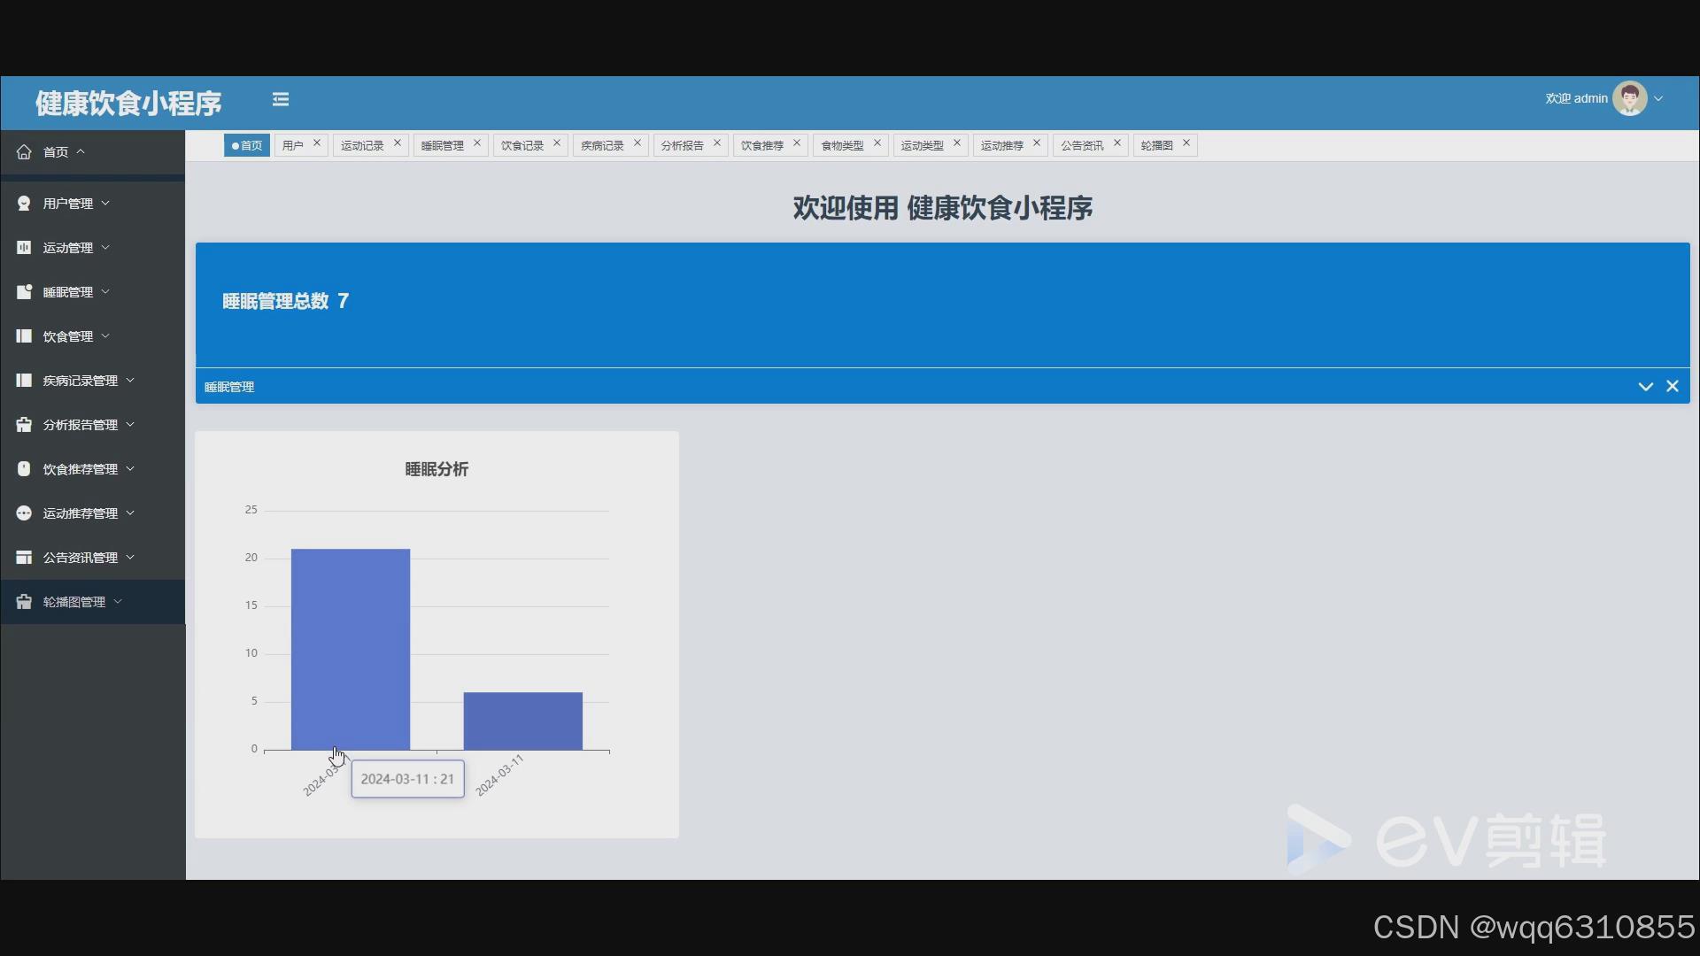Close the 公告资讯 tab
The image size is (1700, 956).
pos(1117,143)
